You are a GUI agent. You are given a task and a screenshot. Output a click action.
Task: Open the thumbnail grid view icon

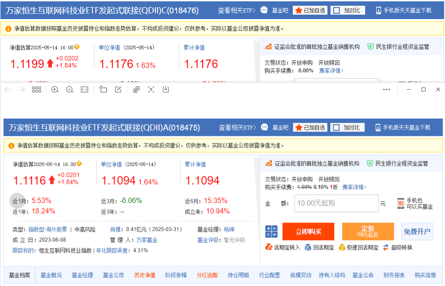tap(37, 89)
